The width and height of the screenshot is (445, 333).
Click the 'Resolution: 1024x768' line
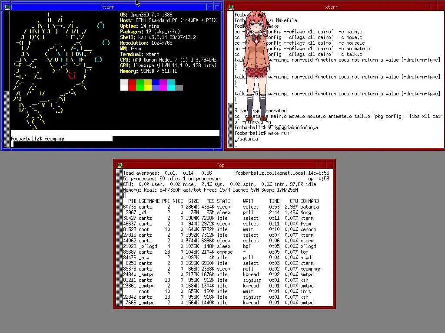click(x=146, y=43)
